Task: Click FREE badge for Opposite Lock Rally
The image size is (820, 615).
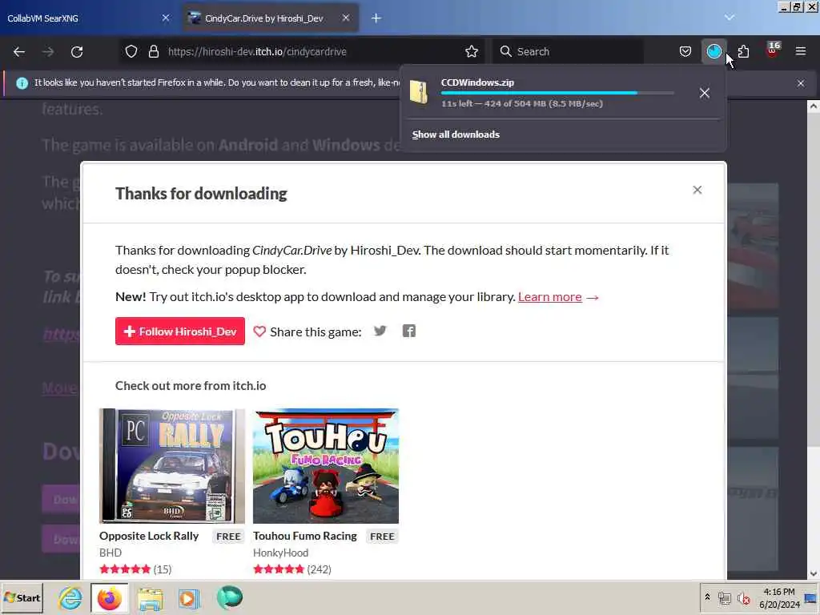Action: point(228,536)
